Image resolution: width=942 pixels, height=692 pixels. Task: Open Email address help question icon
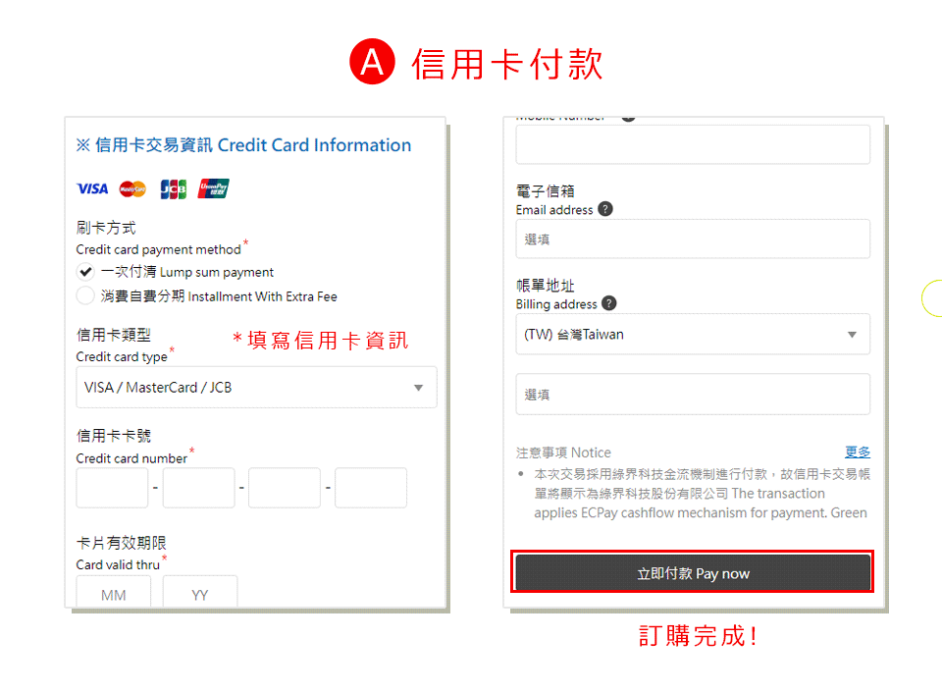point(605,209)
